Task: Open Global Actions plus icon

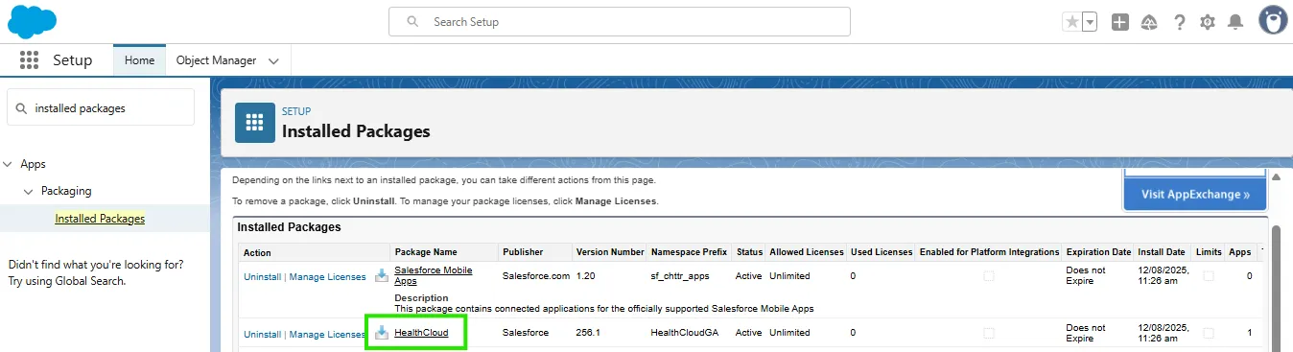Action: tap(1120, 22)
